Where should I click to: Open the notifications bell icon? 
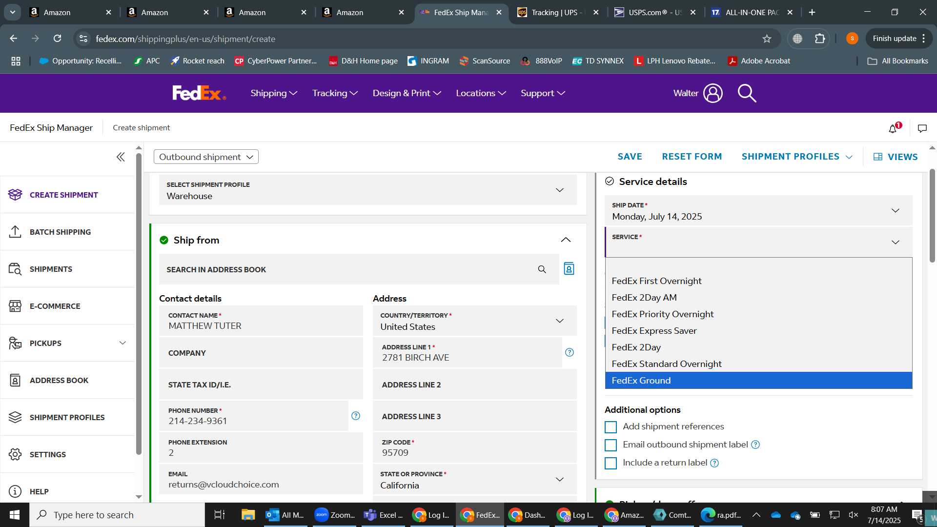[893, 128]
